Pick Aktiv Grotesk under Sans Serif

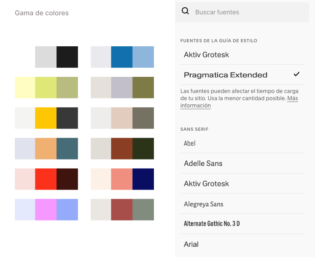242,184
